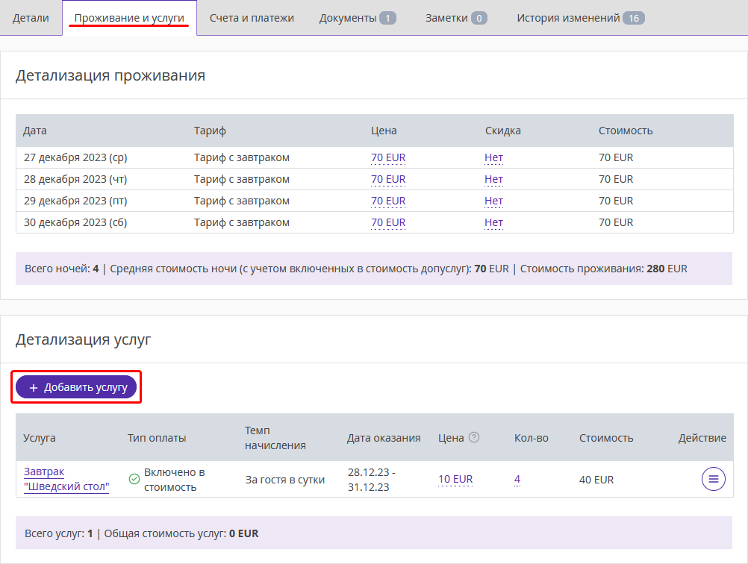Edit the discount Нет for 28 декабря

493,179
